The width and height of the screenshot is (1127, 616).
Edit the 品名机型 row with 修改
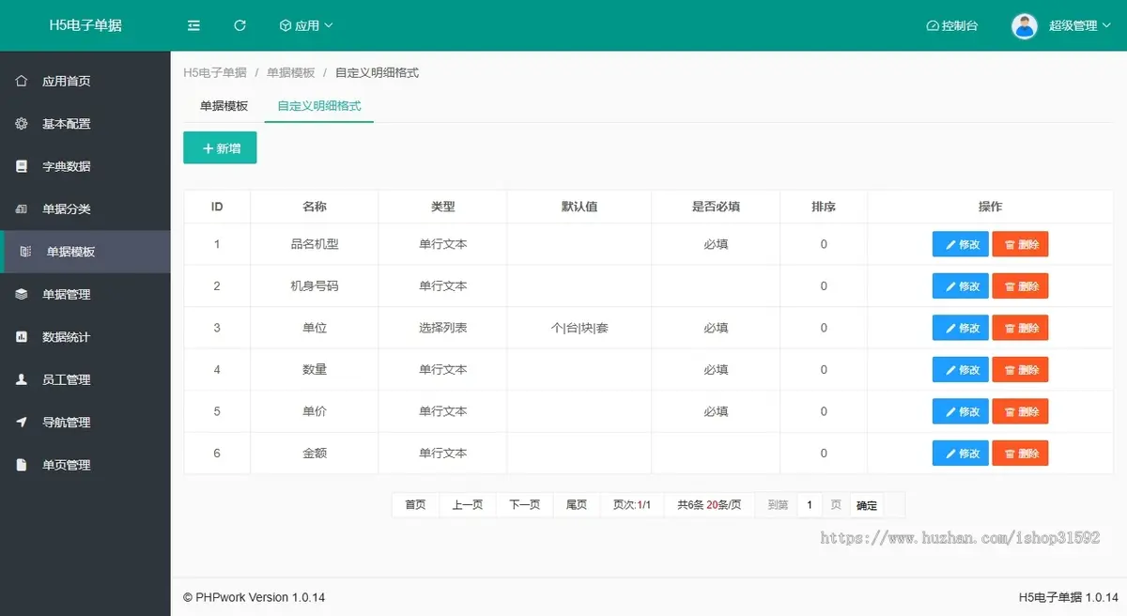(x=960, y=244)
